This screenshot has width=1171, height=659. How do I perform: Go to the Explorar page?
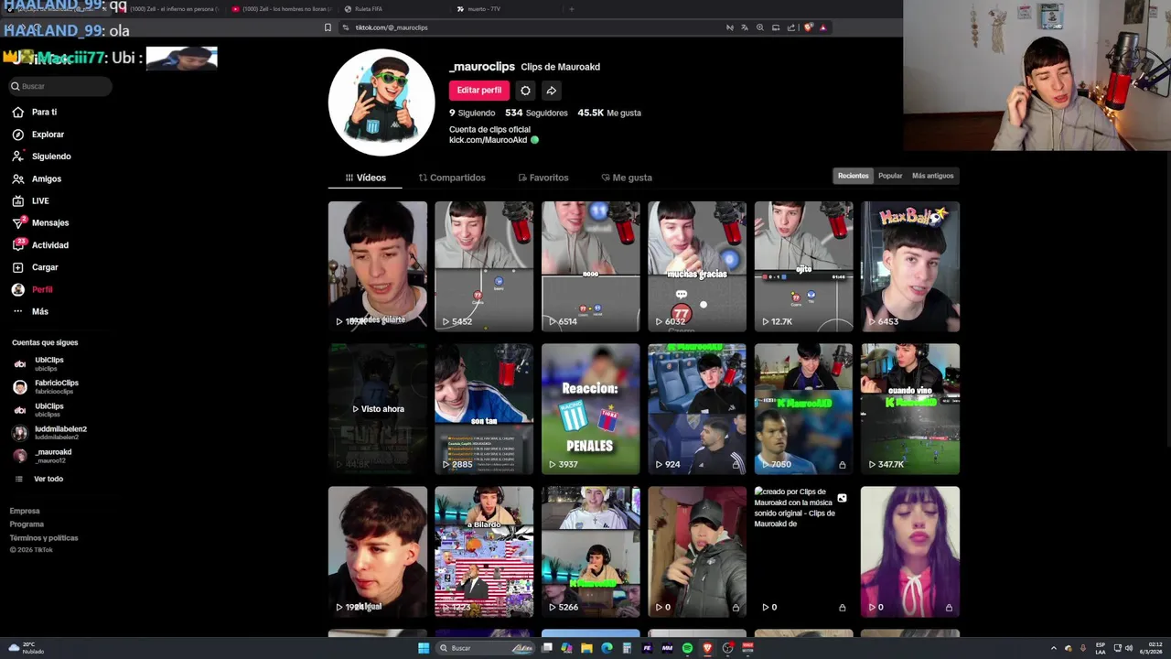38,135
